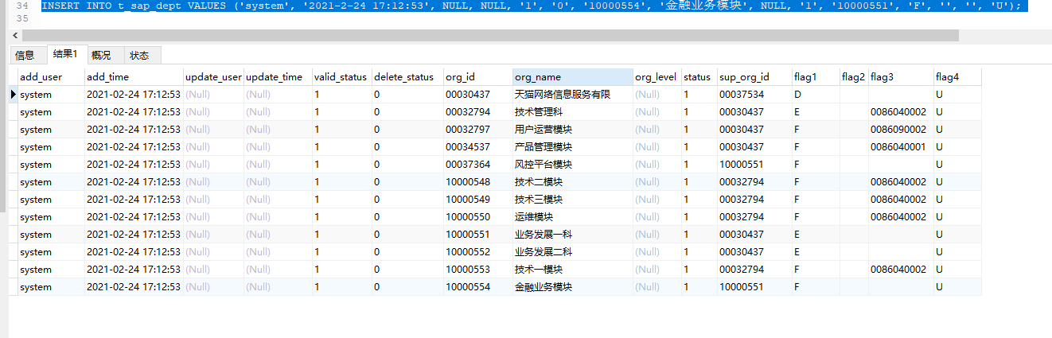Select the org_name cell 技术二模块
Image resolution: width=1052 pixels, height=338 pixels.
coord(573,182)
